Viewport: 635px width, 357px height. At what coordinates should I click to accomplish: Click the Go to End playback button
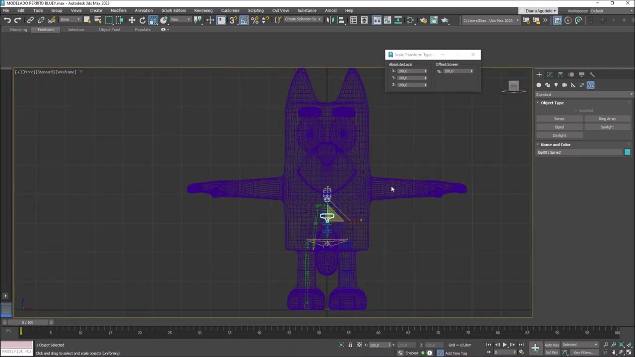(521, 345)
